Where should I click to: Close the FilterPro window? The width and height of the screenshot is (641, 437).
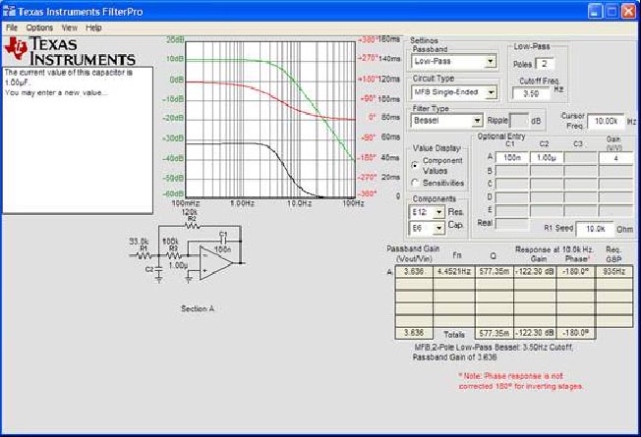[x=628, y=11]
